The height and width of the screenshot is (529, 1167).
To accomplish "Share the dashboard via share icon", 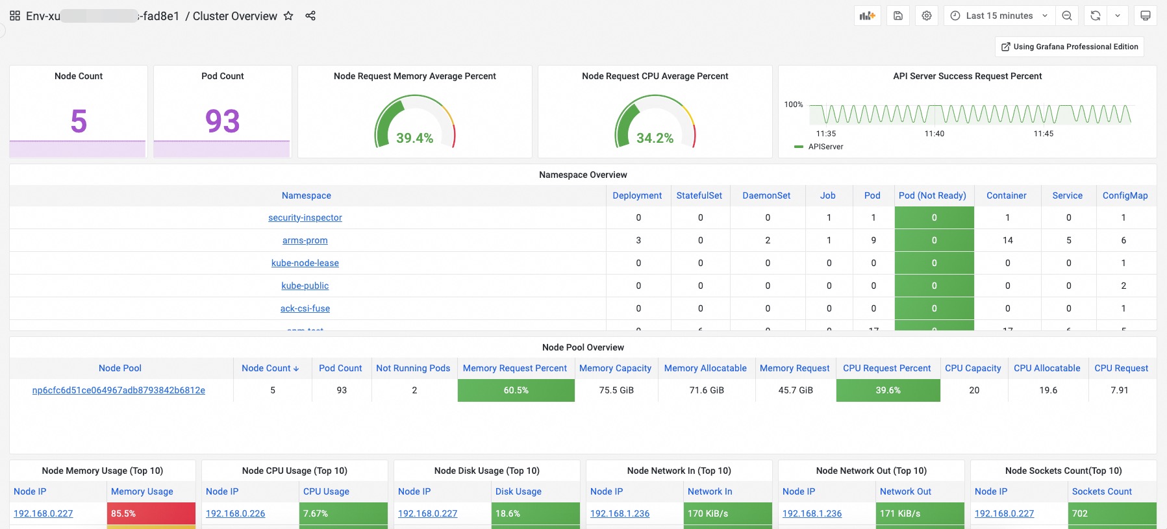I will [310, 16].
